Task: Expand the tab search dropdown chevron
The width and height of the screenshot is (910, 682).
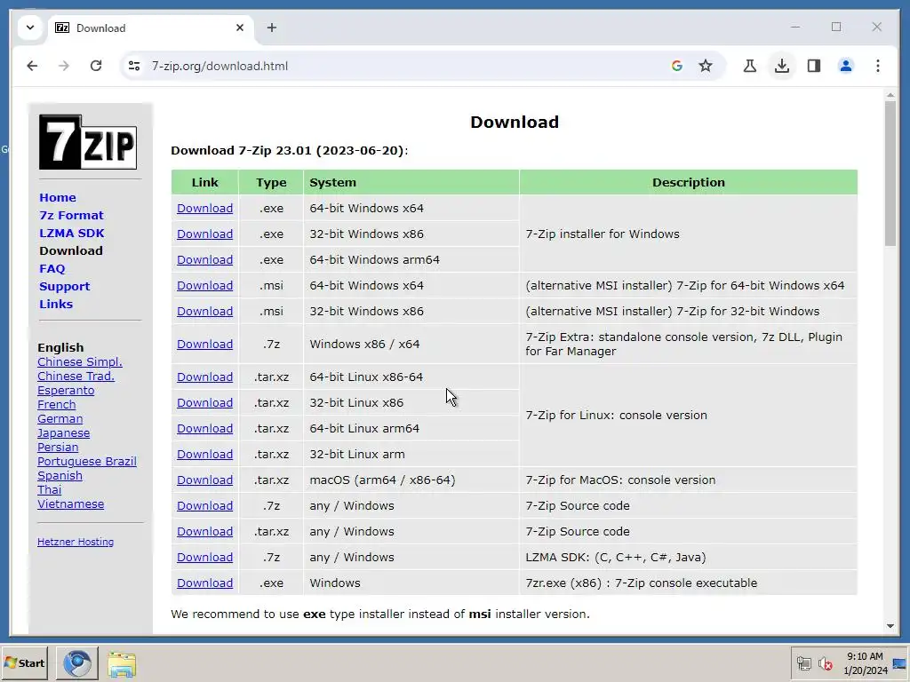Action: [x=30, y=28]
